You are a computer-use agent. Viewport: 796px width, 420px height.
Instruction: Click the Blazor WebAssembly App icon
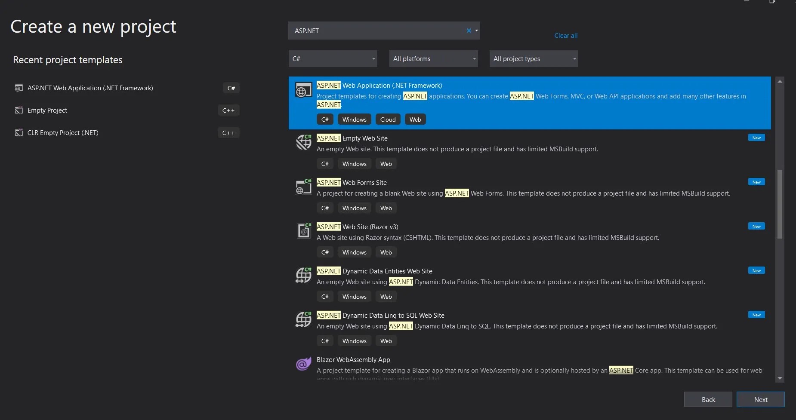pyautogui.click(x=303, y=364)
